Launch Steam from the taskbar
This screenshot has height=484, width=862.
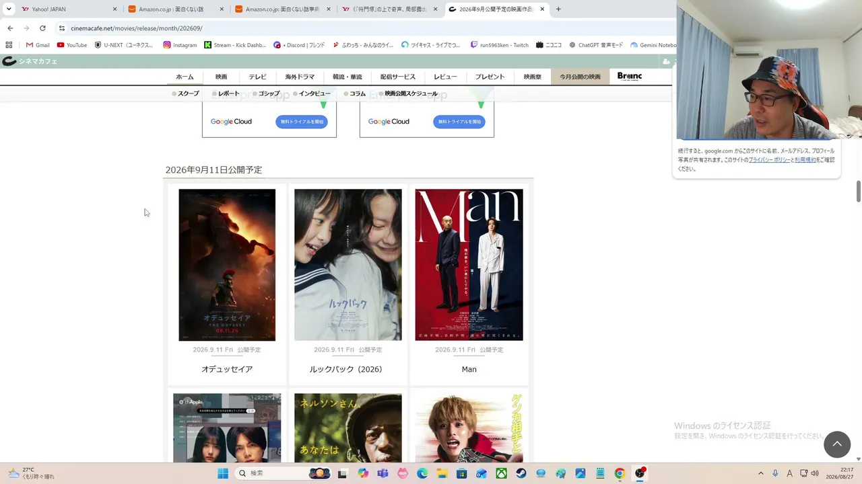[521, 473]
